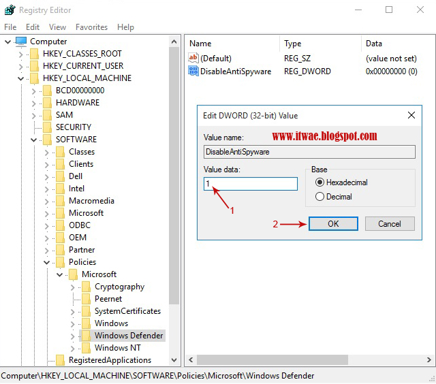
Task: Collapse the SOFTWARE node
Action: [33, 140]
